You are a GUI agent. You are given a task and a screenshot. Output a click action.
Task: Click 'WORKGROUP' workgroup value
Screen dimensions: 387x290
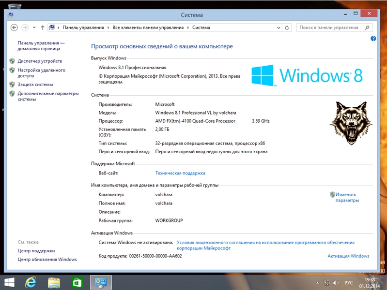click(x=169, y=220)
